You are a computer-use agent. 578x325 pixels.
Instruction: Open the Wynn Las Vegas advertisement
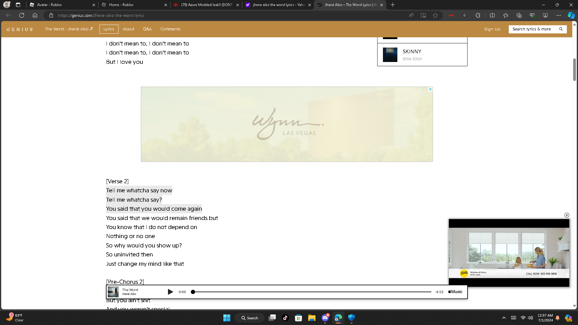287,124
